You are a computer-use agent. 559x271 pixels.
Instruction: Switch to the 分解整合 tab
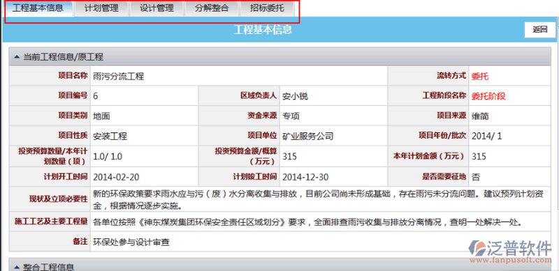pos(212,8)
